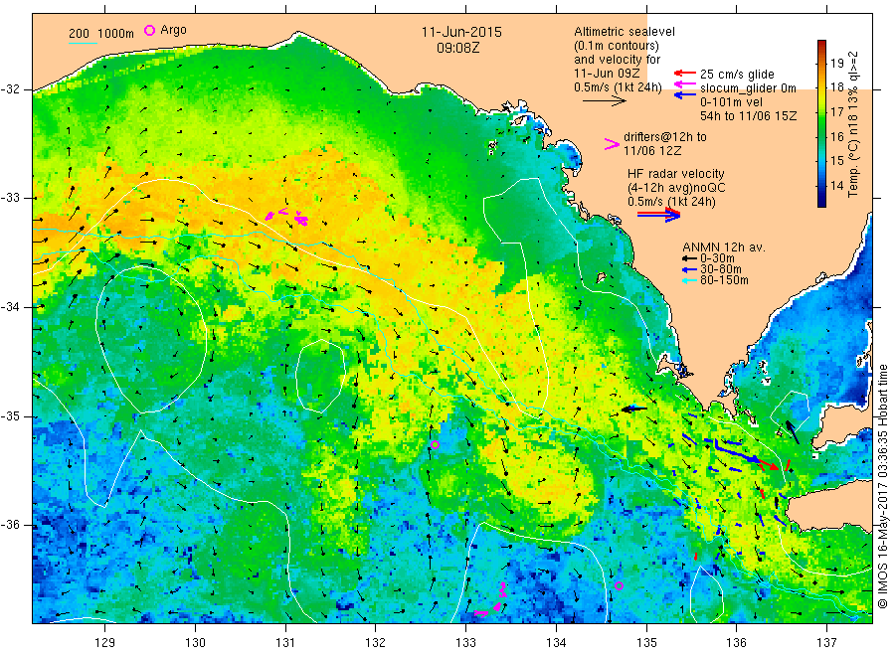Click the -35 latitude axis label
The width and height of the screenshot is (895, 656).
tap(10, 415)
